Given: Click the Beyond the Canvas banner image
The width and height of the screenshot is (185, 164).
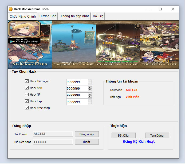Looking at the screenshot, I should 74,44.
